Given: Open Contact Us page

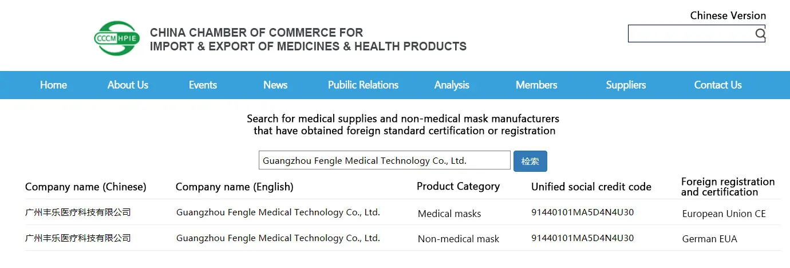Looking at the screenshot, I should pos(717,85).
